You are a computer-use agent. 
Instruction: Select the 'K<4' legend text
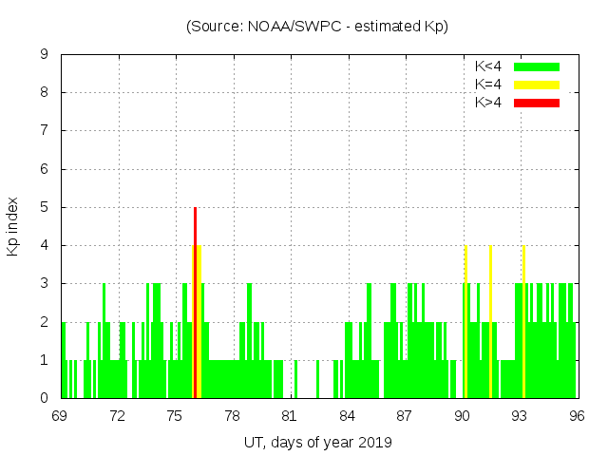tap(488, 66)
